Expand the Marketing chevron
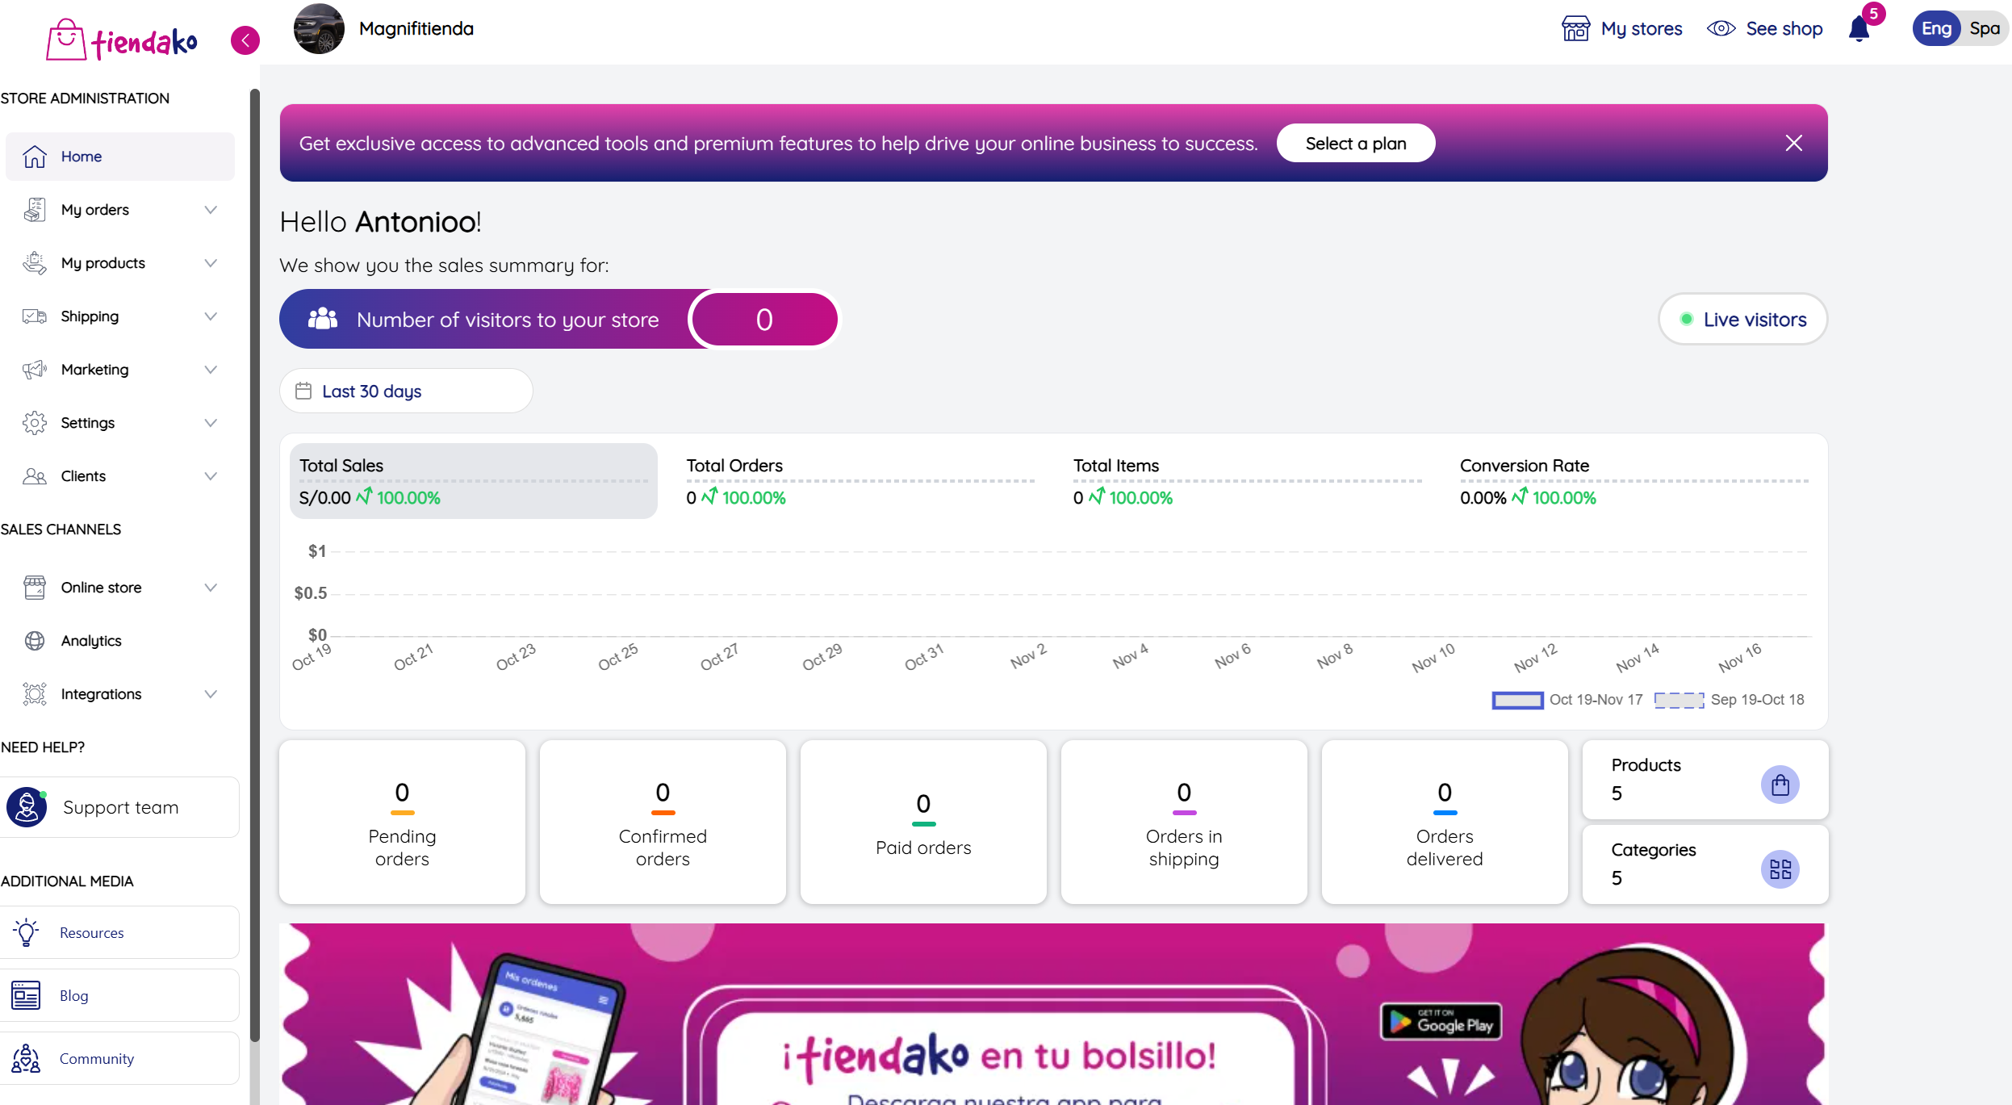This screenshot has height=1105, width=2012. point(211,370)
